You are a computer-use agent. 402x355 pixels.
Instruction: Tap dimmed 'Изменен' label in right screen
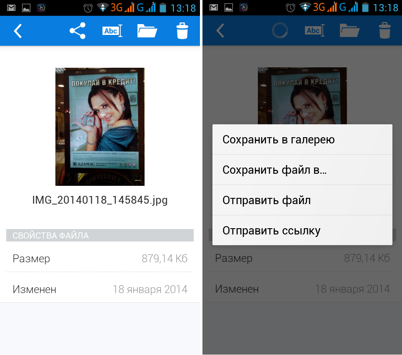click(x=237, y=289)
